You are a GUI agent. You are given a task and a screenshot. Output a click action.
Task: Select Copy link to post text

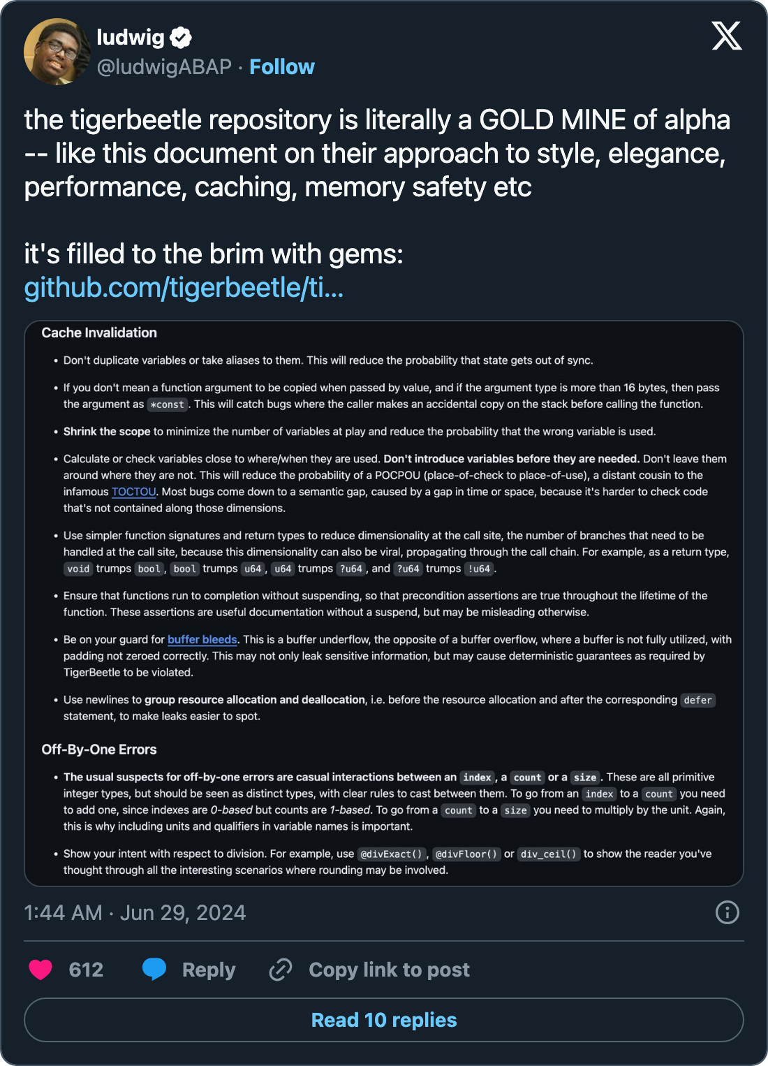pyautogui.click(x=389, y=970)
